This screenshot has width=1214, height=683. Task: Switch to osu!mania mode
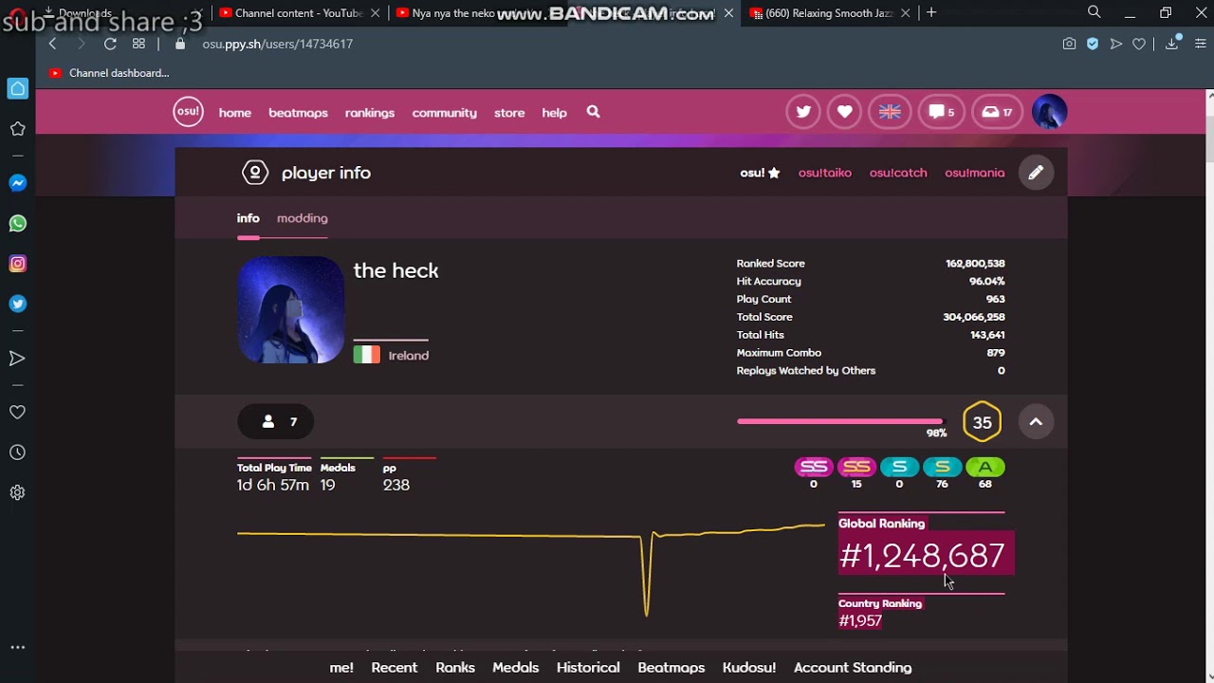point(974,173)
